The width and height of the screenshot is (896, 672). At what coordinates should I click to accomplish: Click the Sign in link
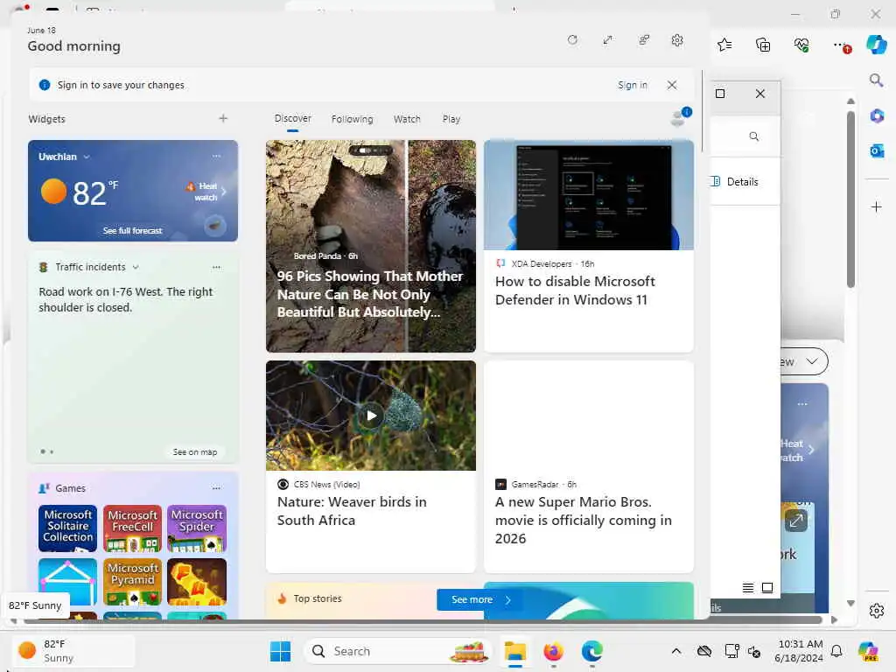coord(632,85)
